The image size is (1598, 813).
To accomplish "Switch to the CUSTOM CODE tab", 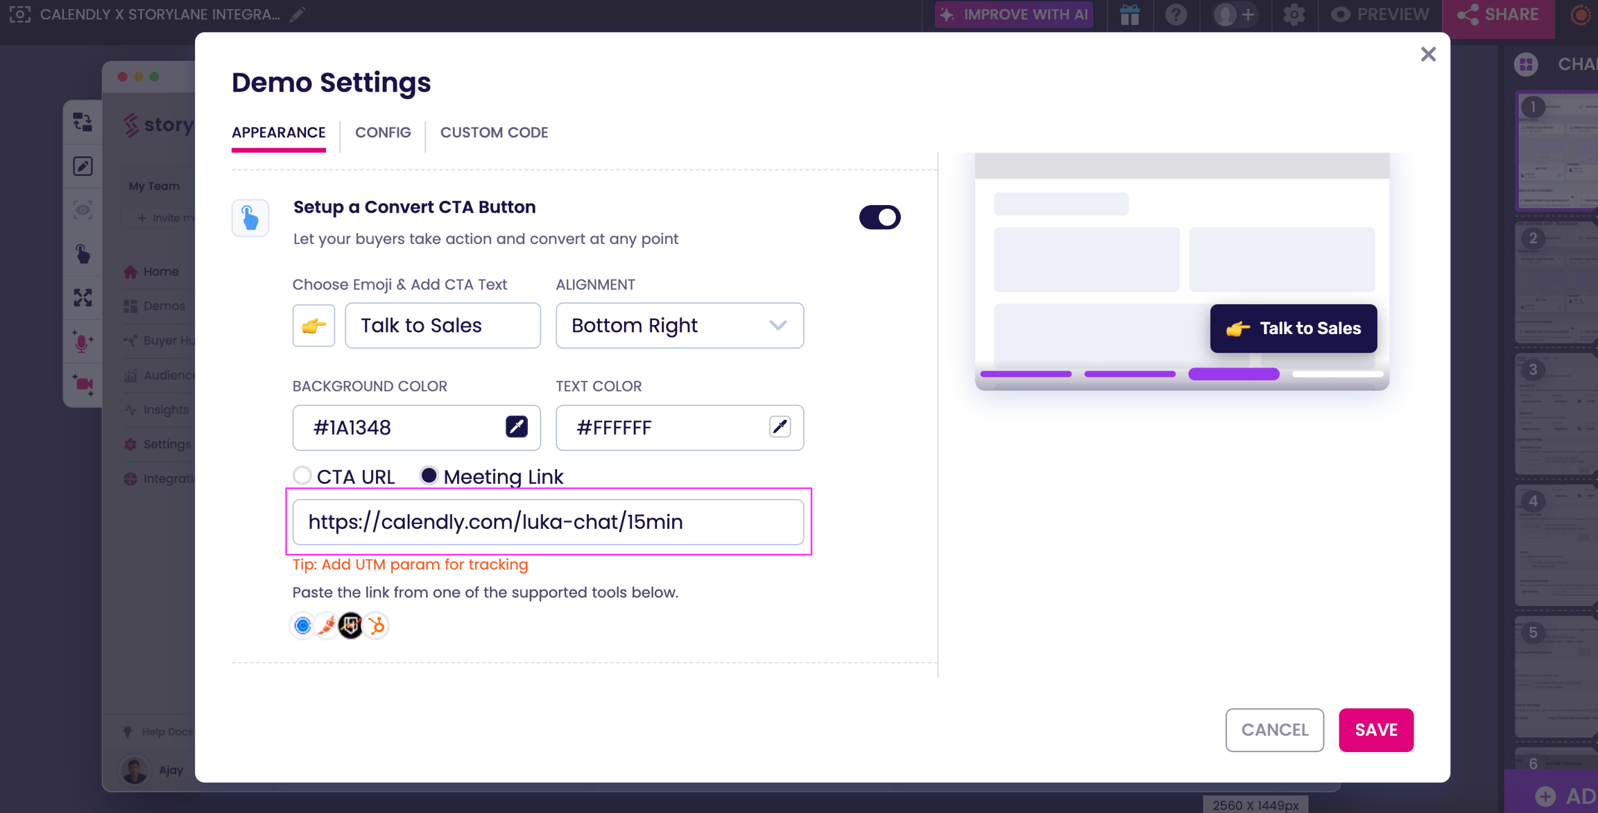I will tap(494, 132).
